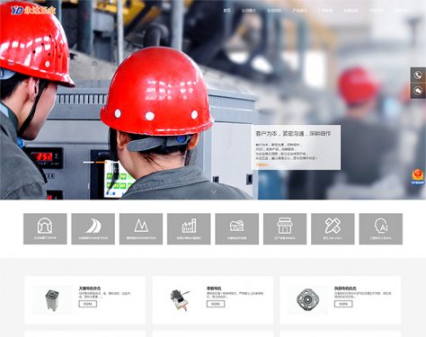The width and height of the screenshot is (426, 337).
Task: Click the tunnel arch icon tile
Action: click(x=45, y=229)
